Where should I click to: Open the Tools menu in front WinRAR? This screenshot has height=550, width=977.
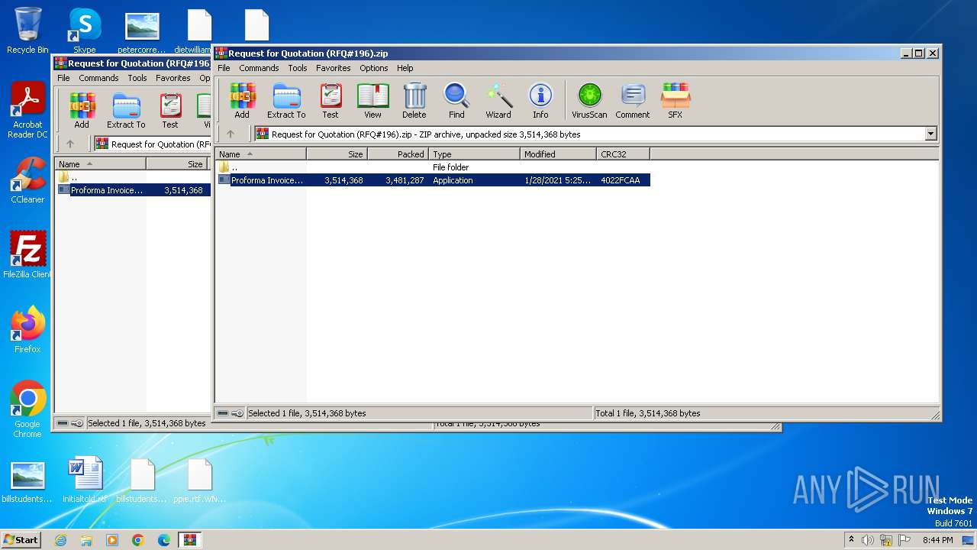coord(298,68)
